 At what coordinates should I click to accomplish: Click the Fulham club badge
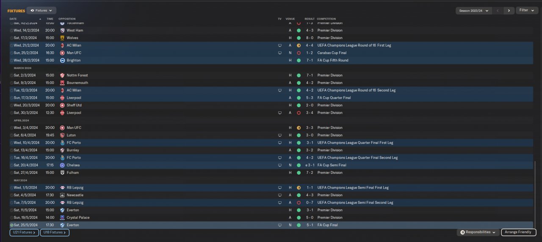point(62,173)
